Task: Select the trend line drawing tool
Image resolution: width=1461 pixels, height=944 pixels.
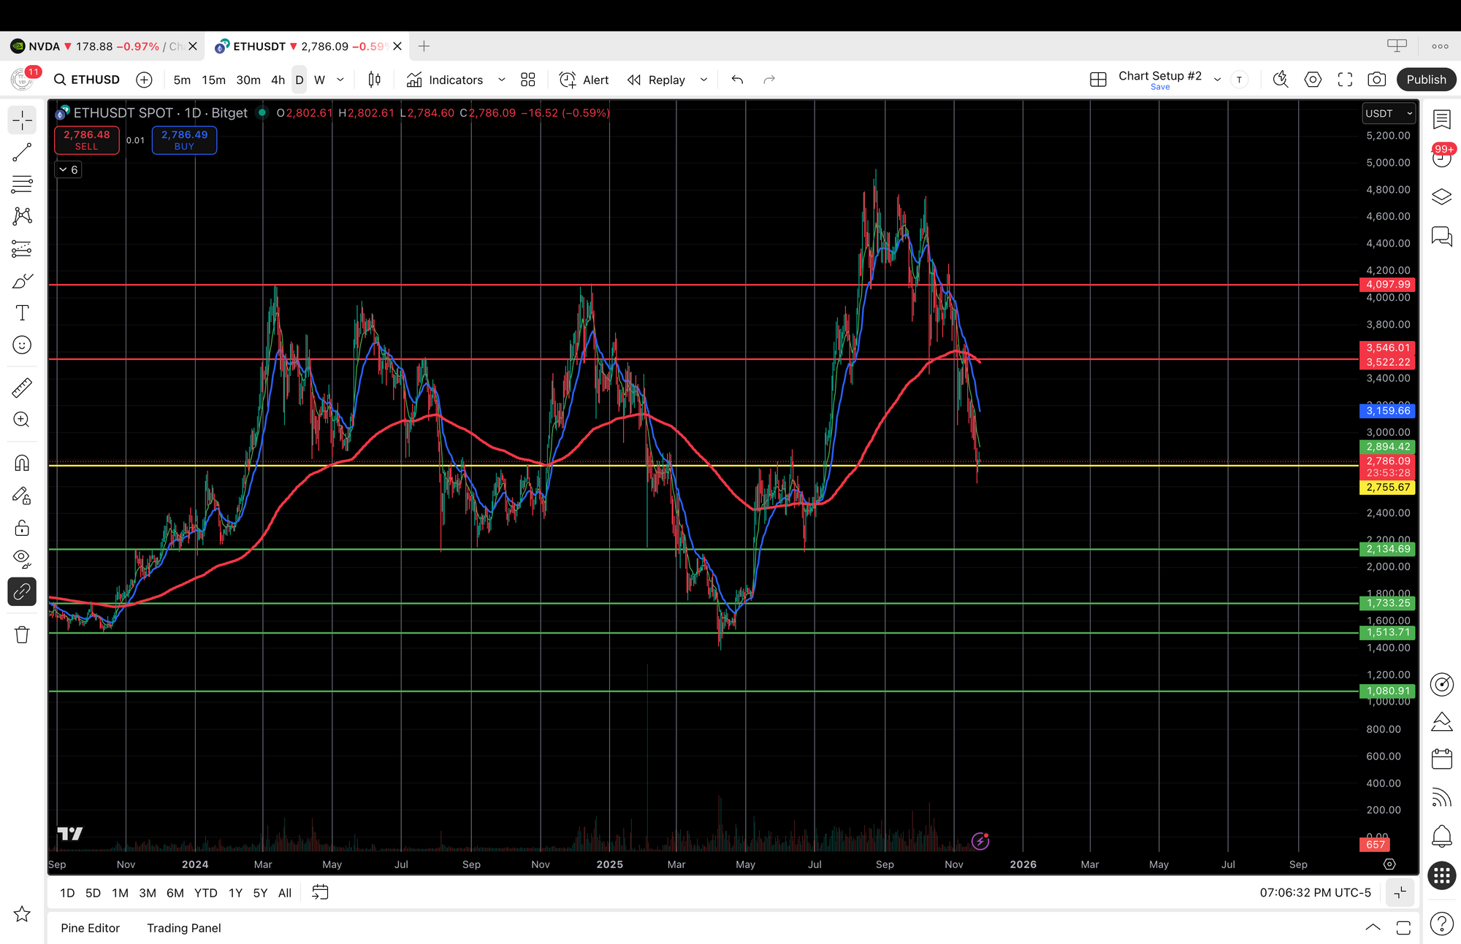Action: [x=22, y=152]
